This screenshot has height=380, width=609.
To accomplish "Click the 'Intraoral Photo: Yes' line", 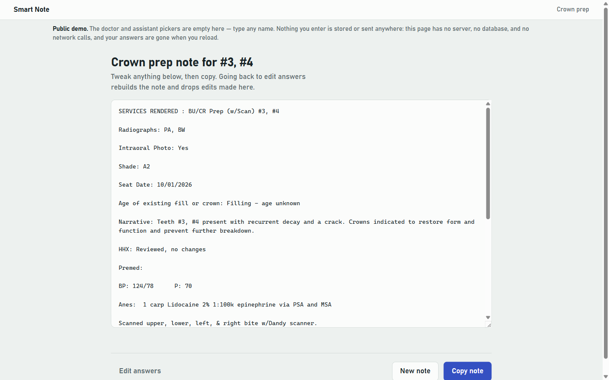I will click(x=154, y=148).
